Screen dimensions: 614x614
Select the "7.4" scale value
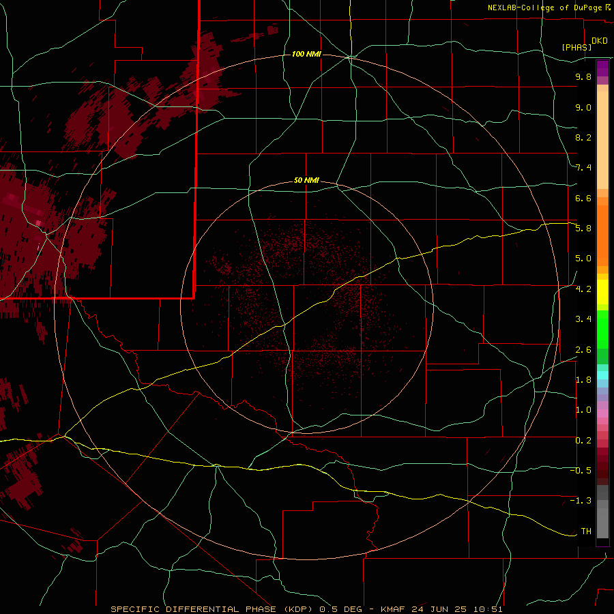(583, 168)
